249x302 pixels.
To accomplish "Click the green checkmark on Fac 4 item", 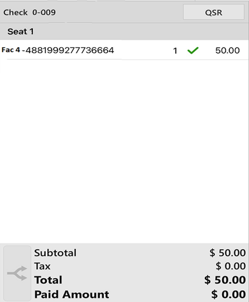I will (x=192, y=50).
